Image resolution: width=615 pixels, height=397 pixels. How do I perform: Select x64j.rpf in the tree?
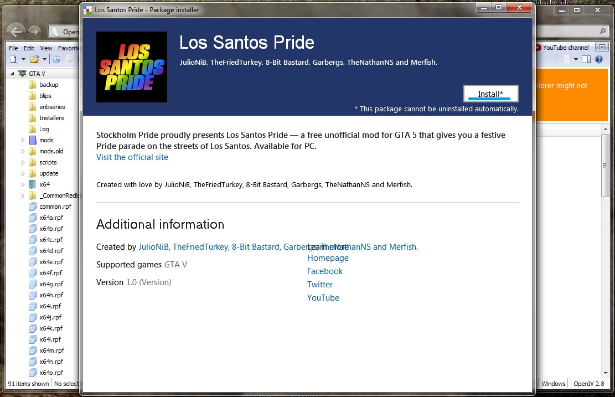coord(50,317)
